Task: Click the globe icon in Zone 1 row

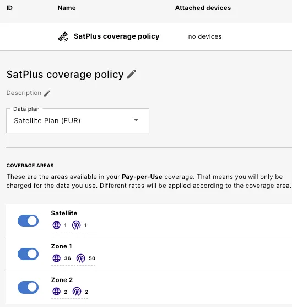Action: click(x=56, y=258)
